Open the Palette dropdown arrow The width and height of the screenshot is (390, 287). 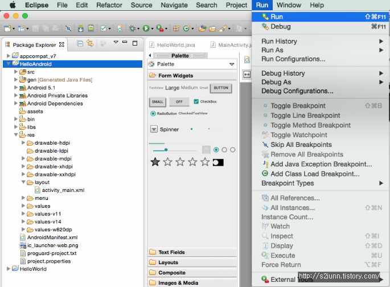tap(232, 64)
